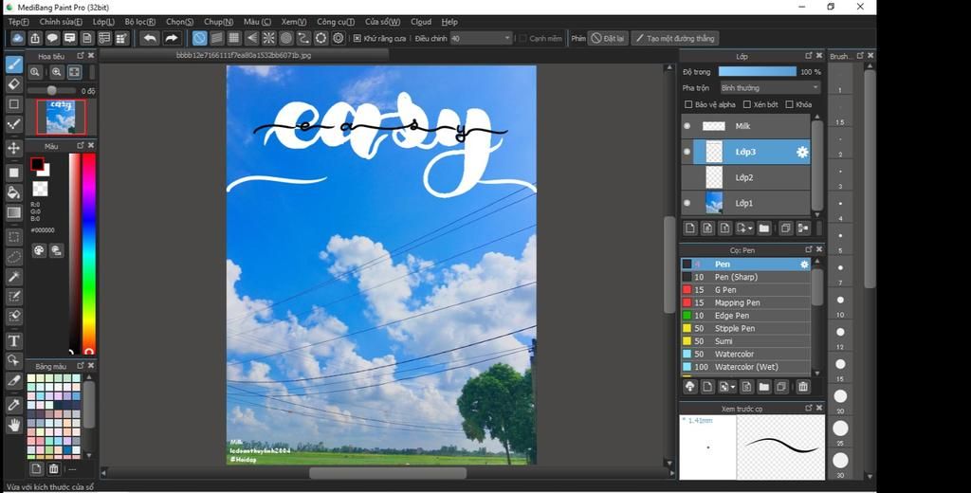Select the Magic Wand tool

pyautogui.click(x=14, y=276)
